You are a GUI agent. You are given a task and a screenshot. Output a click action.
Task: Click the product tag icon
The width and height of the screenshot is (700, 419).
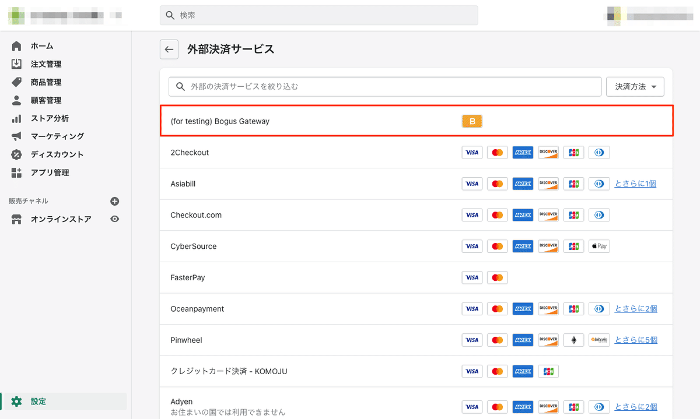click(16, 82)
